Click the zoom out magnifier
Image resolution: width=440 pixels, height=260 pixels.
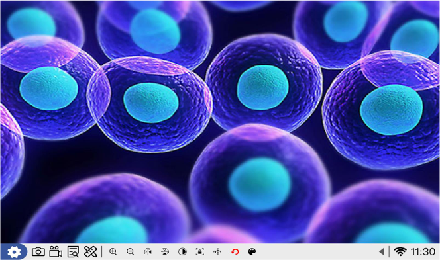click(130, 251)
